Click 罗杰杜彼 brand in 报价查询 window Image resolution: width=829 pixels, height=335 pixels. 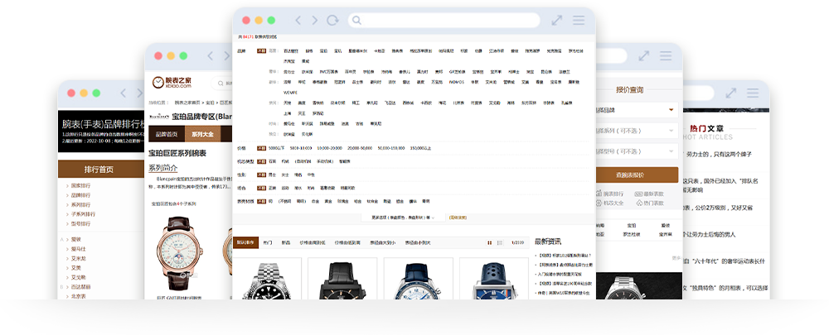pyautogui.click(x=631, y=234)
